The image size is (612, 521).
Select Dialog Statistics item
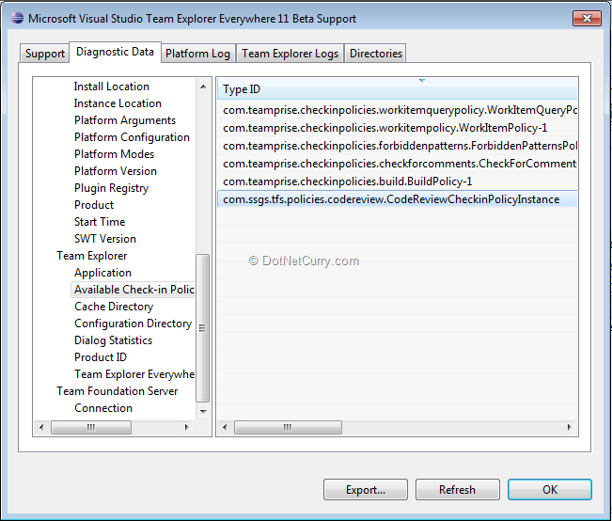(113, 340)
